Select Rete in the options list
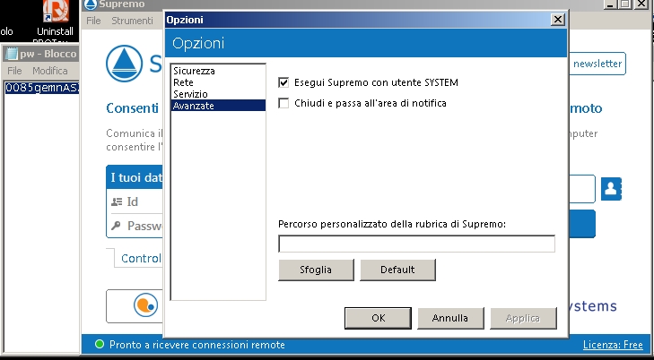The height and width of the screenshot is (360, 654). coord(183,82)
